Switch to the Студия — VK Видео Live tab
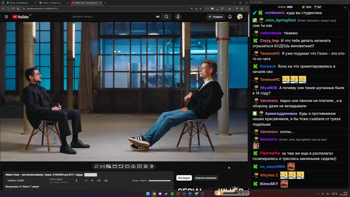Image resolution: width=350 pixels, height=197 pixels. tap(54, 3)
